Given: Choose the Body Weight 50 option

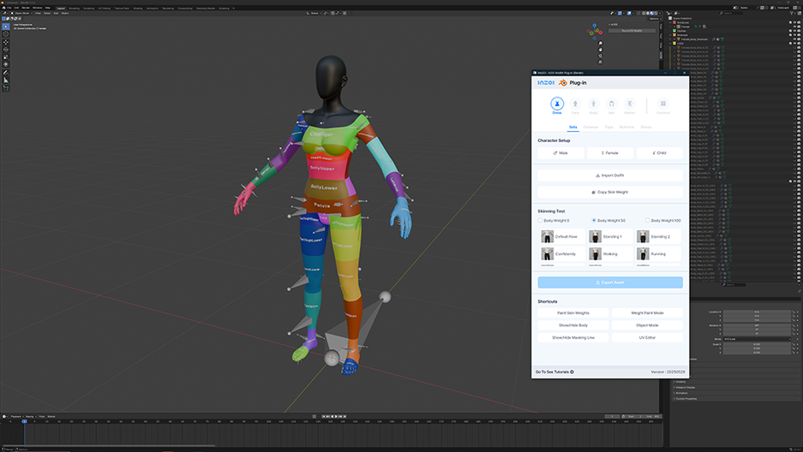Looking at the screenshot, I should click(594, 221).
